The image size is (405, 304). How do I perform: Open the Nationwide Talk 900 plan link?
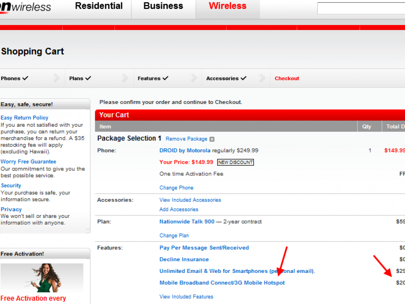point(187,222)
